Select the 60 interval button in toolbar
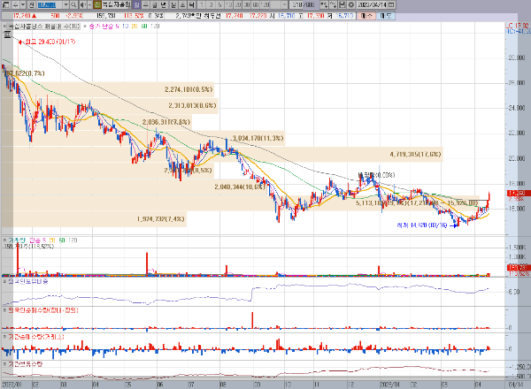 [x=256, y=4]
